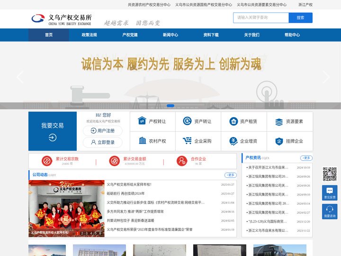The image size is (341, 256).
Task: Expand 更多 in 产权资讯 section
Action: pos(306,158)
